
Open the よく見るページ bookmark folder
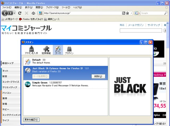(x=10, y=19)
